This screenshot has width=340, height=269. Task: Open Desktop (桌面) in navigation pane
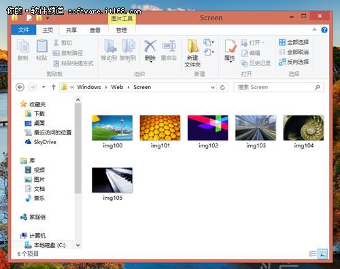tap(35, 123)
